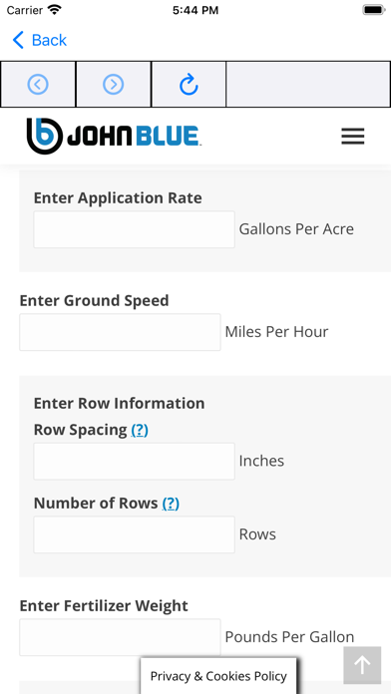
Task: Click the Gallons Per Acre unit label
Action: click(296, 229)
